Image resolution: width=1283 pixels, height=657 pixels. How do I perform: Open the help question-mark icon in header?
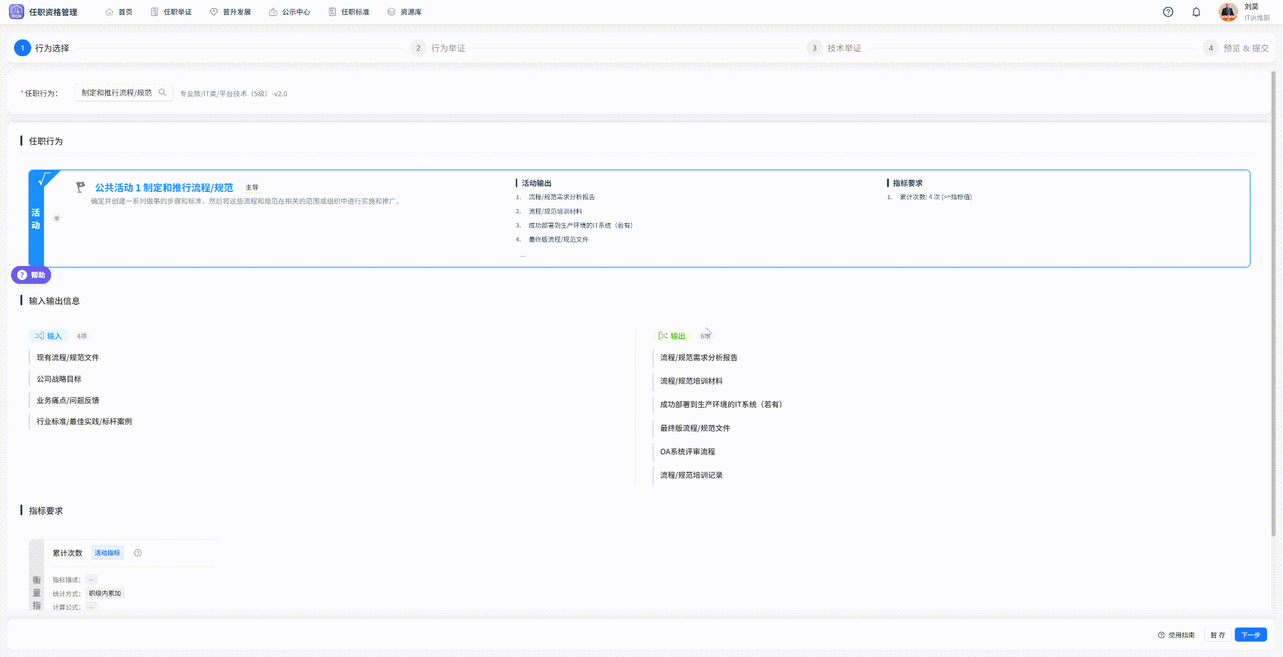(x=1168, y=12)
